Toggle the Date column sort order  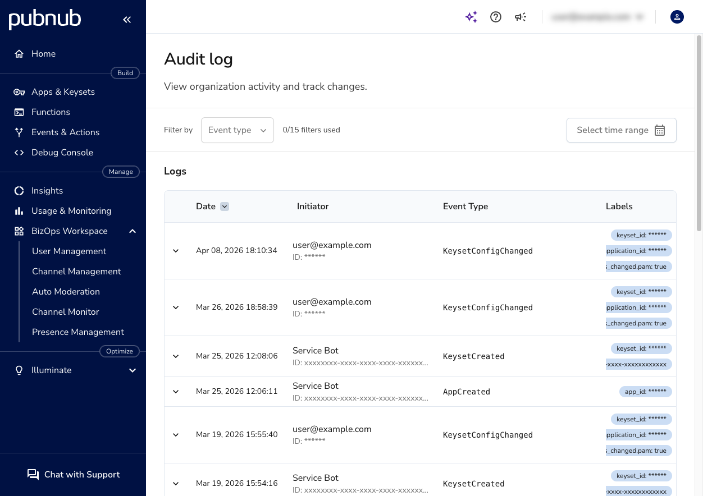224,206
